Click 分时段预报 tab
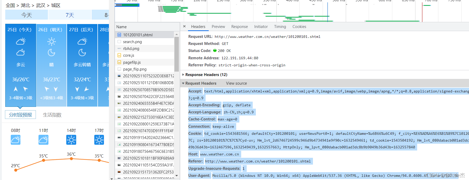This screenshot has height=180, width=469. 20,115
